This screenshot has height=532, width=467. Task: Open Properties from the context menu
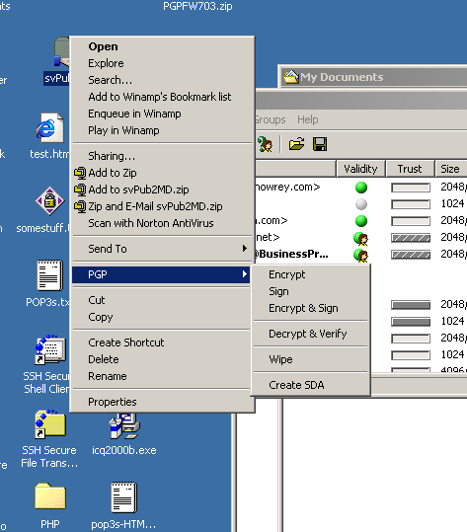tap(162, 402)
